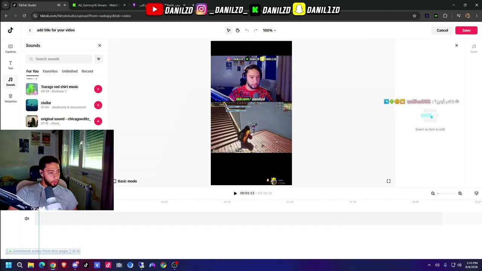The width and height of the screenshot is (482, 271).
Task: Undo the last edit
Action: click(247, 30)
